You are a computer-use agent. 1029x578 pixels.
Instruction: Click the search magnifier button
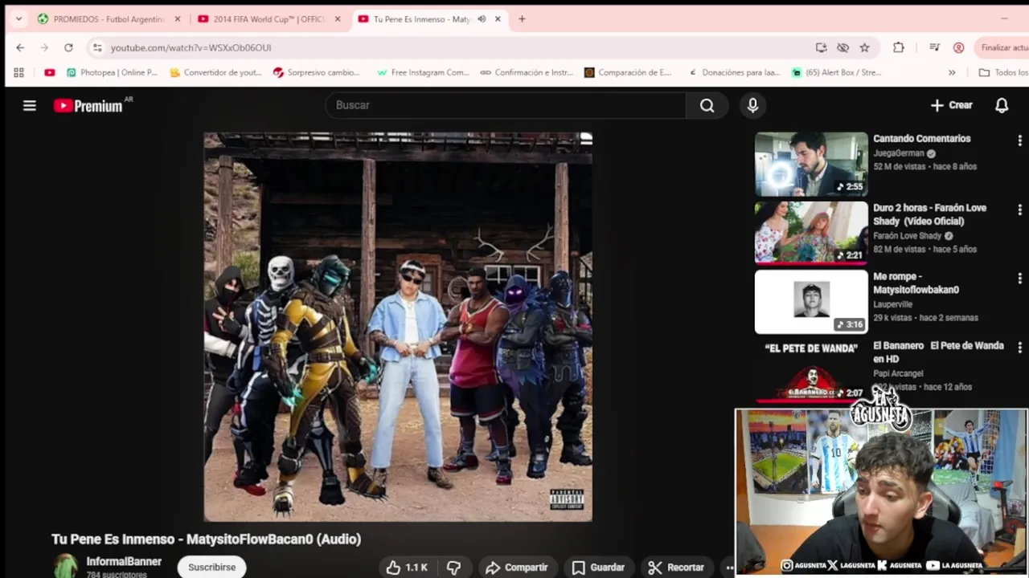click(707, 105)
